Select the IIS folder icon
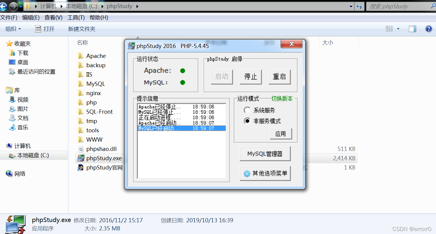Image resolution: width=436 pixels, height=234 pixels. (x=80, y=74)
